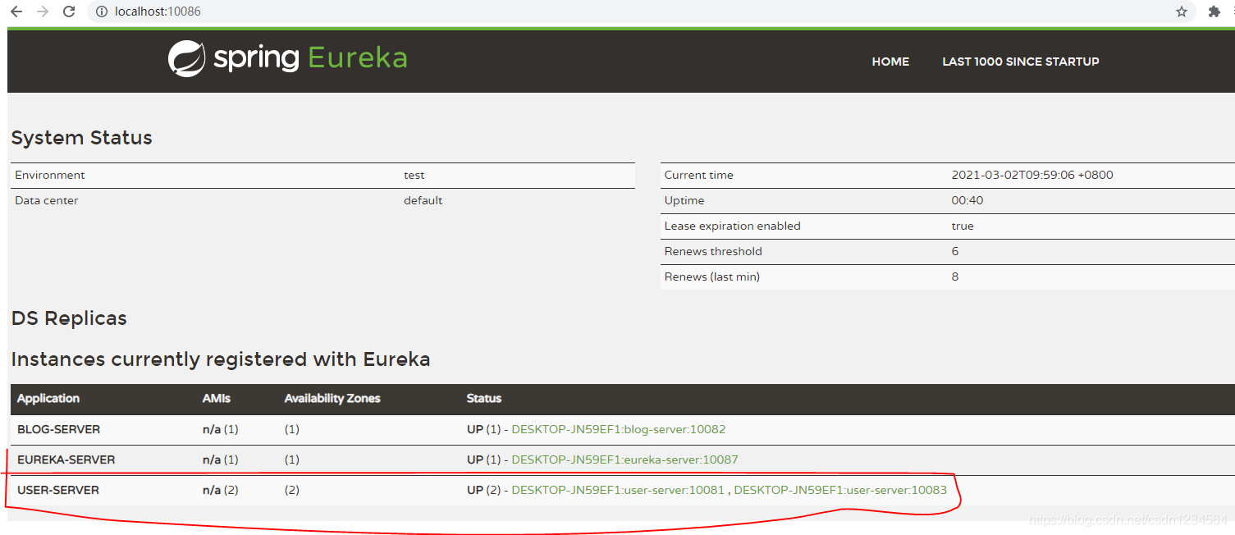This screenshot has height=535, width=1235.
Task: Bookmark this page with the star icon
Action: coord(1182,11)
